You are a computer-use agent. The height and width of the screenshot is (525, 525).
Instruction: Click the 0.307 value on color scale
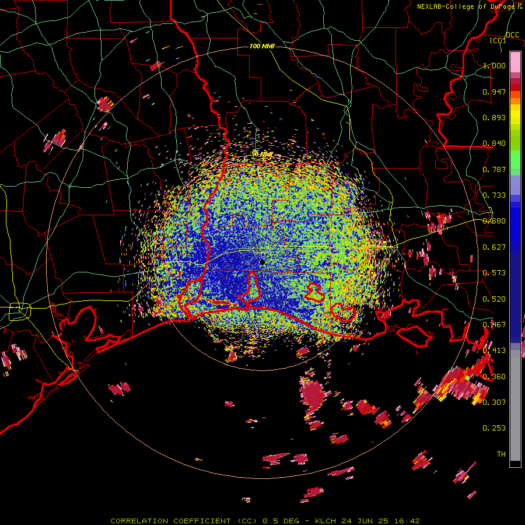[x=494, y=402]
